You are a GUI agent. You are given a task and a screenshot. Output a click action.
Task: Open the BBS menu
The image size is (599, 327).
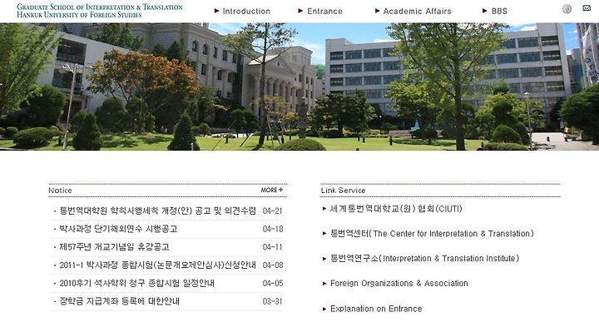(499, 11)
